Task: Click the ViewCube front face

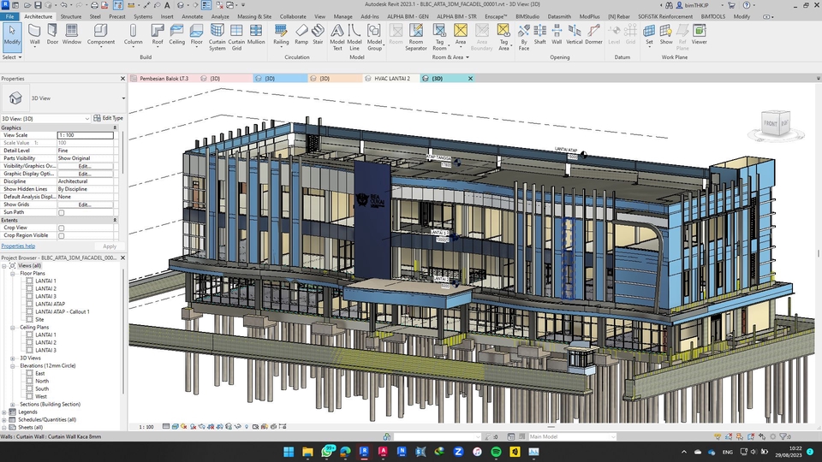Action: [770, 123]
